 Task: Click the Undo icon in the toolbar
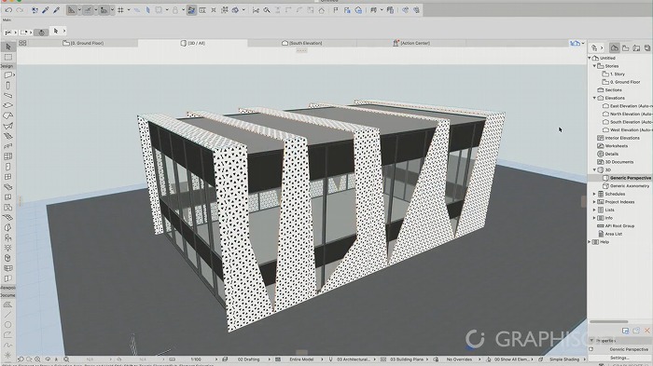[8, 9]
